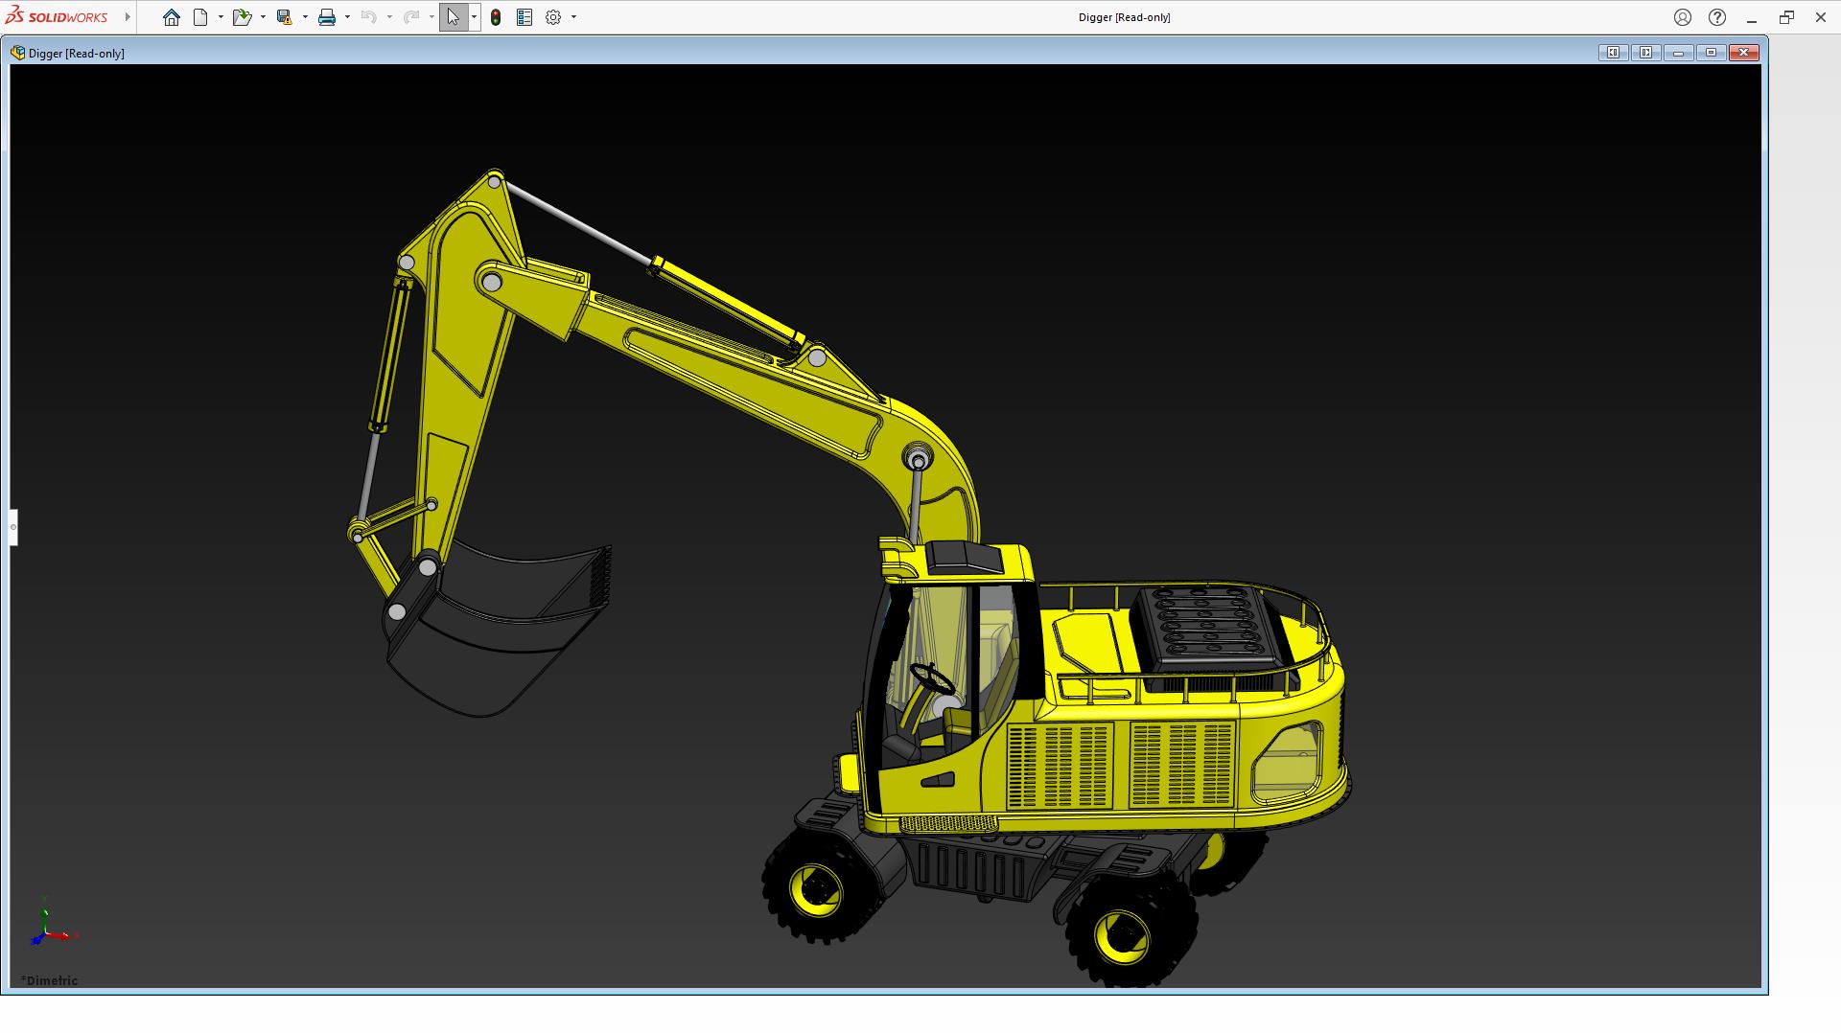This screenshot has width=1841, height=1033.
Task: Open the Options gear dropdown arrow
Action: [573, 17]
